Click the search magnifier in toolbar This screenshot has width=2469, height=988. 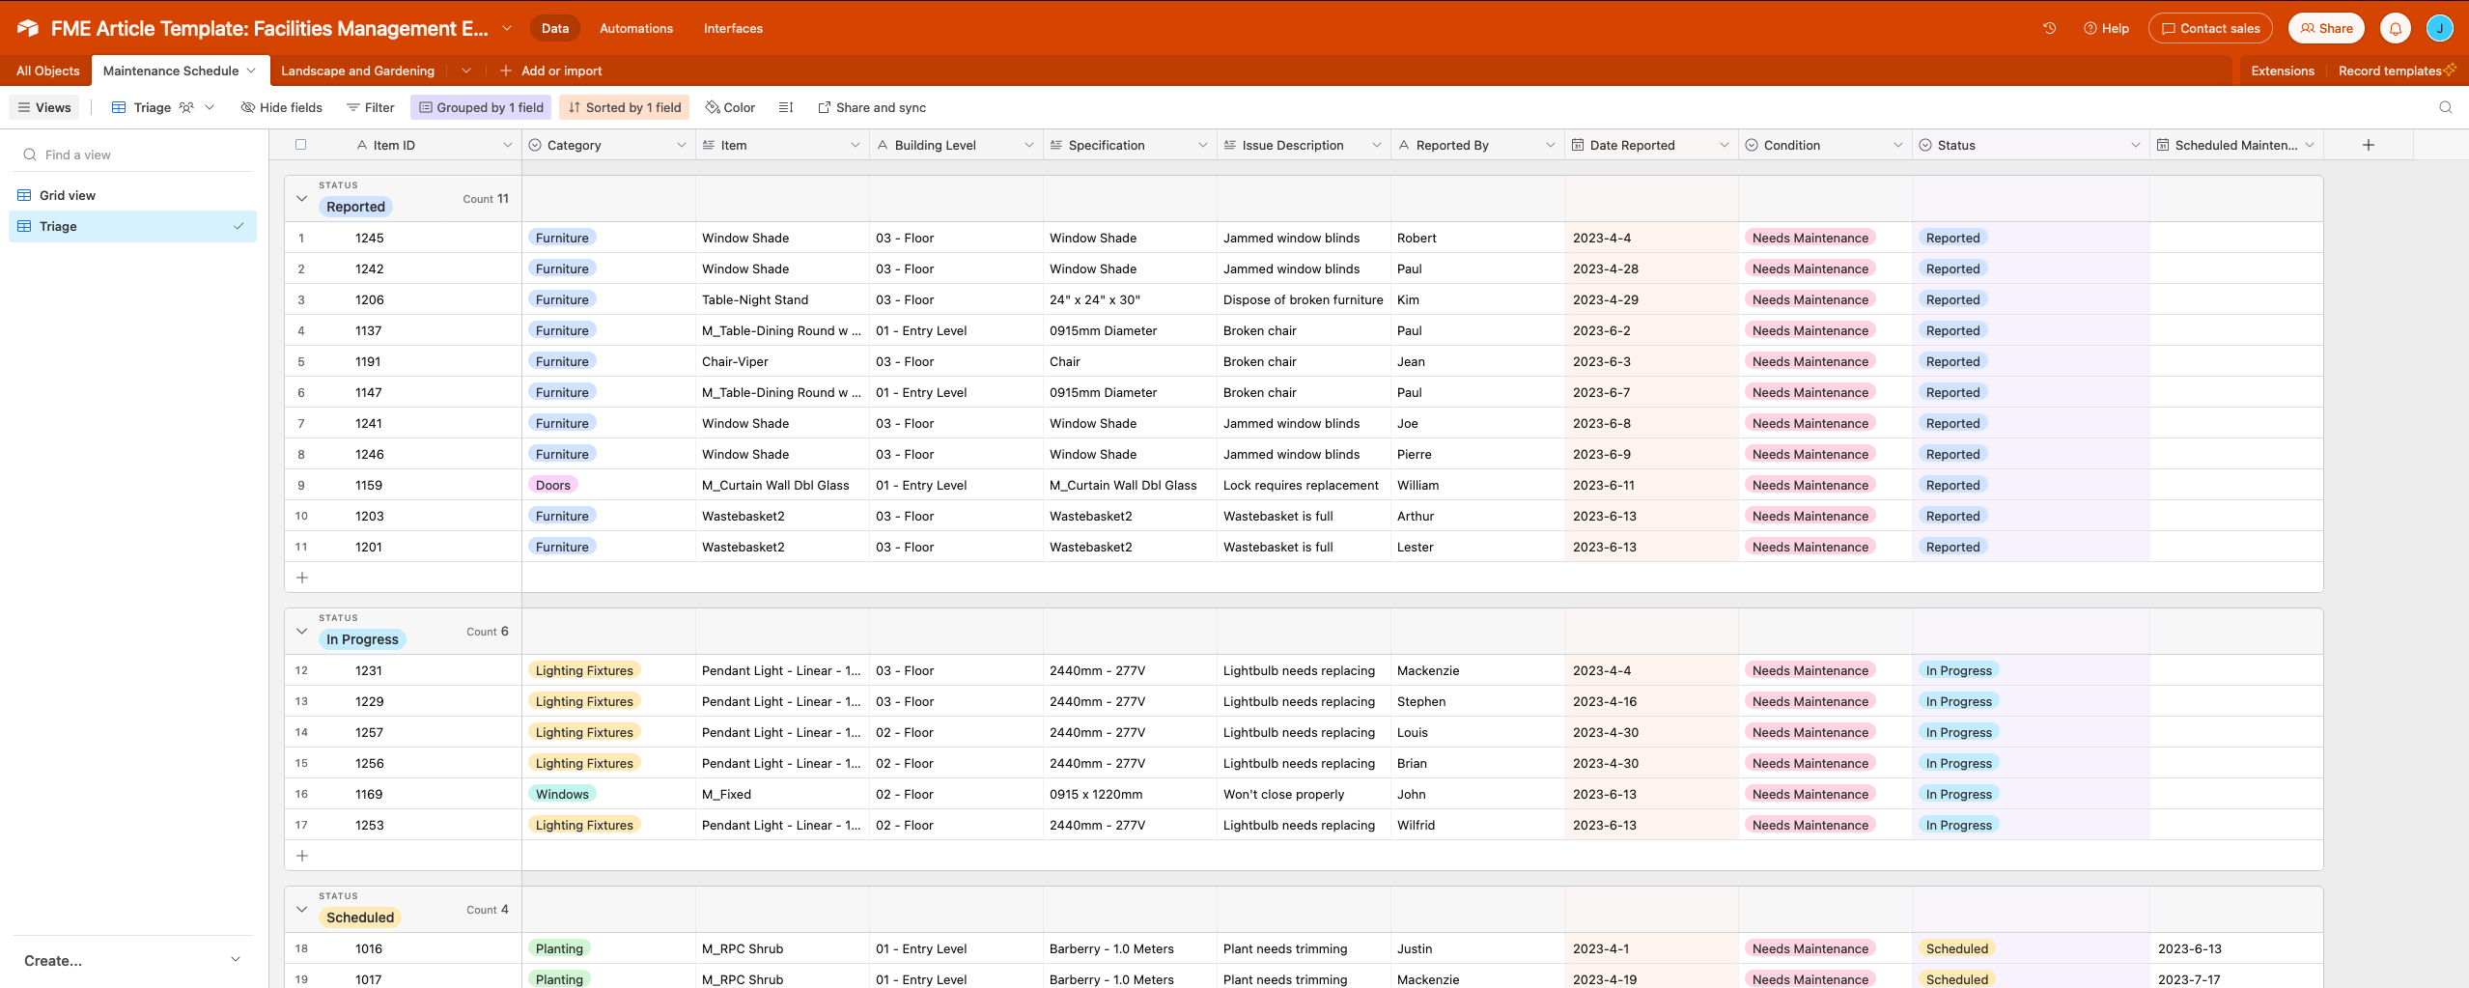[2445, 107]
